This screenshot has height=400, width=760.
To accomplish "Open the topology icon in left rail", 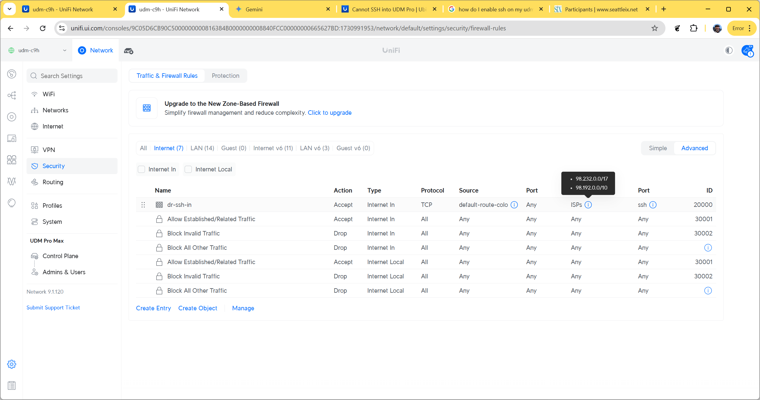I will tap(12, 95).
